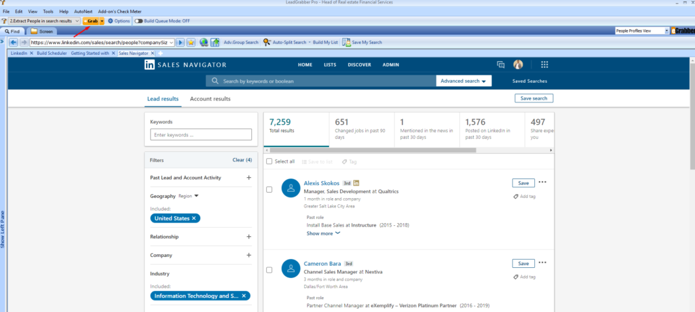Screen dimensions: 695x312
Task: Click the browser back arrow button
Action: (x=14, y=42)
